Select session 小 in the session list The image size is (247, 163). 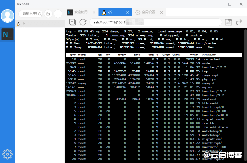coord(22,23)
